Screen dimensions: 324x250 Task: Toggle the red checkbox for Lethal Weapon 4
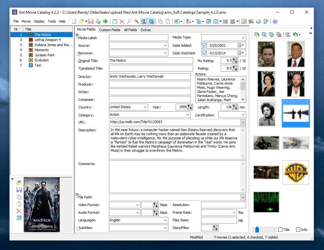31,40
